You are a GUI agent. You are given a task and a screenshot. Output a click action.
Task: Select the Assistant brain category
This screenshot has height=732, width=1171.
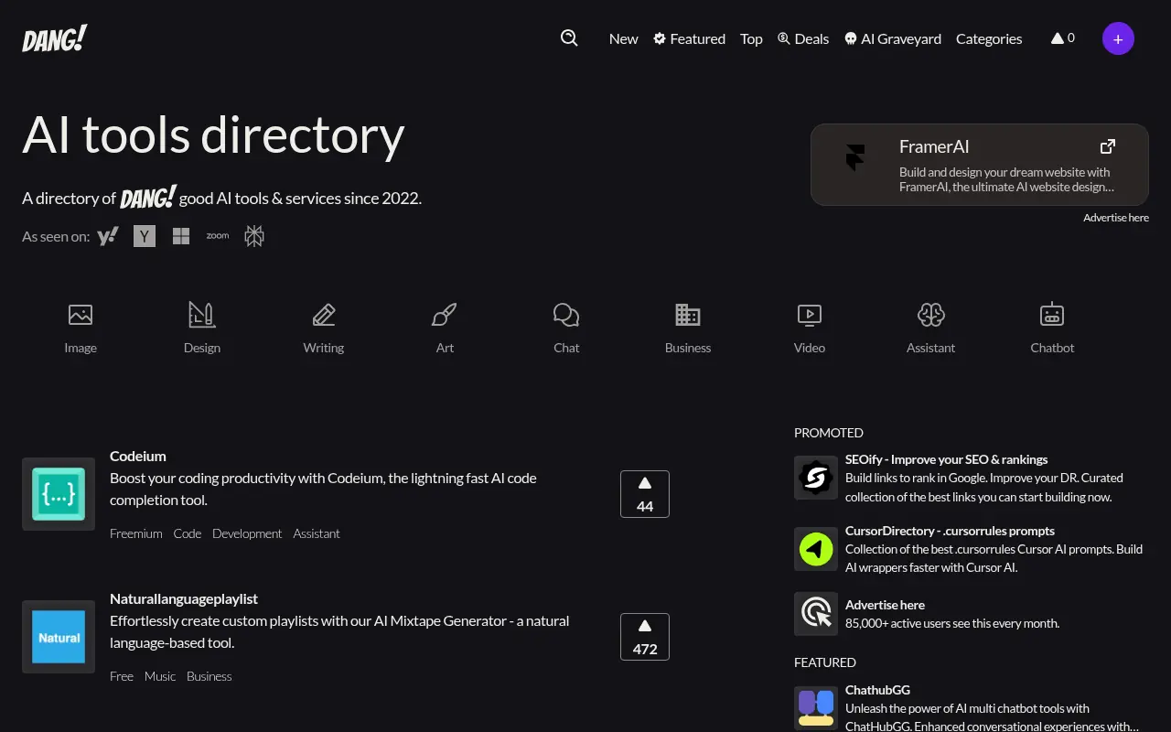(930, 316)
